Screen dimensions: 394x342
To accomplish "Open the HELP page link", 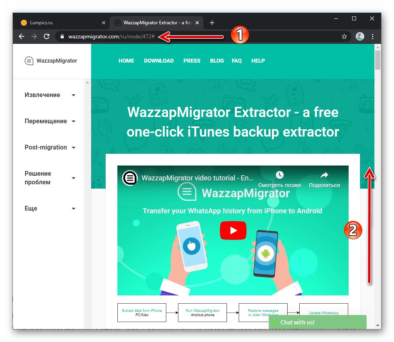I will pos(258,61).
